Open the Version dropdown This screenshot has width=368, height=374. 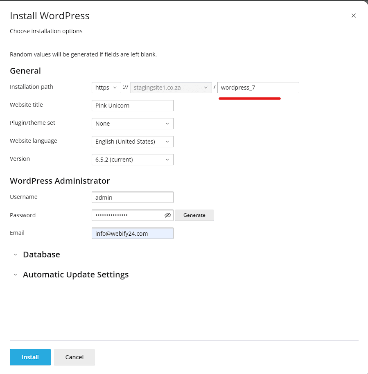click(133, 160)
